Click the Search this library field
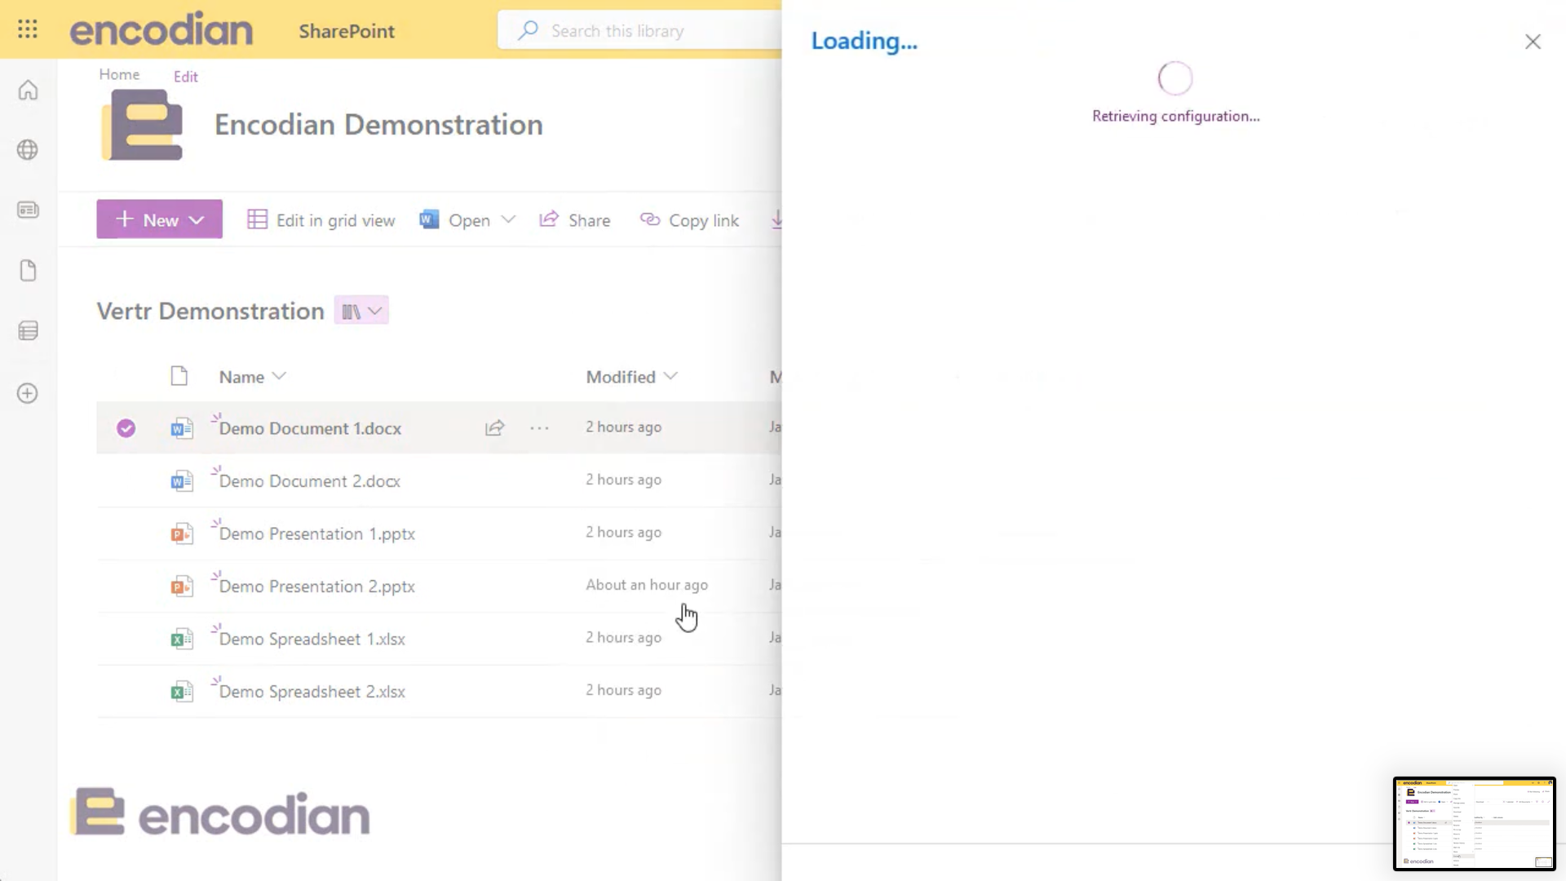Viewport: 1566px width, 881px height. pyautogui.click(x=640, y=30)
